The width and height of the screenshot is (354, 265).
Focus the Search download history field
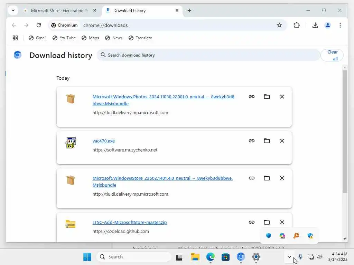coord(208,55)
